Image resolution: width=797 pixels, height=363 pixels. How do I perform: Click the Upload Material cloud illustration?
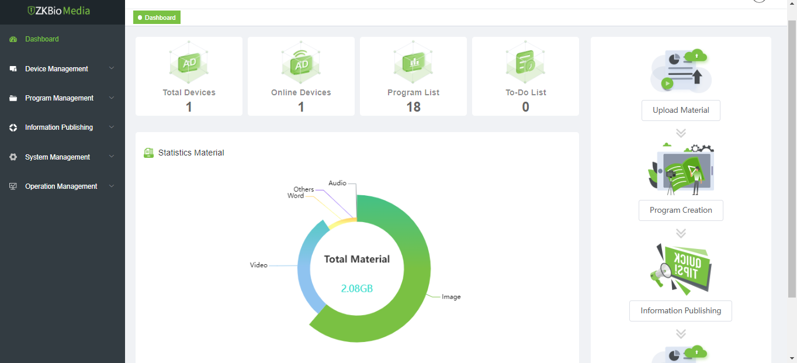[x=681, y=71]
